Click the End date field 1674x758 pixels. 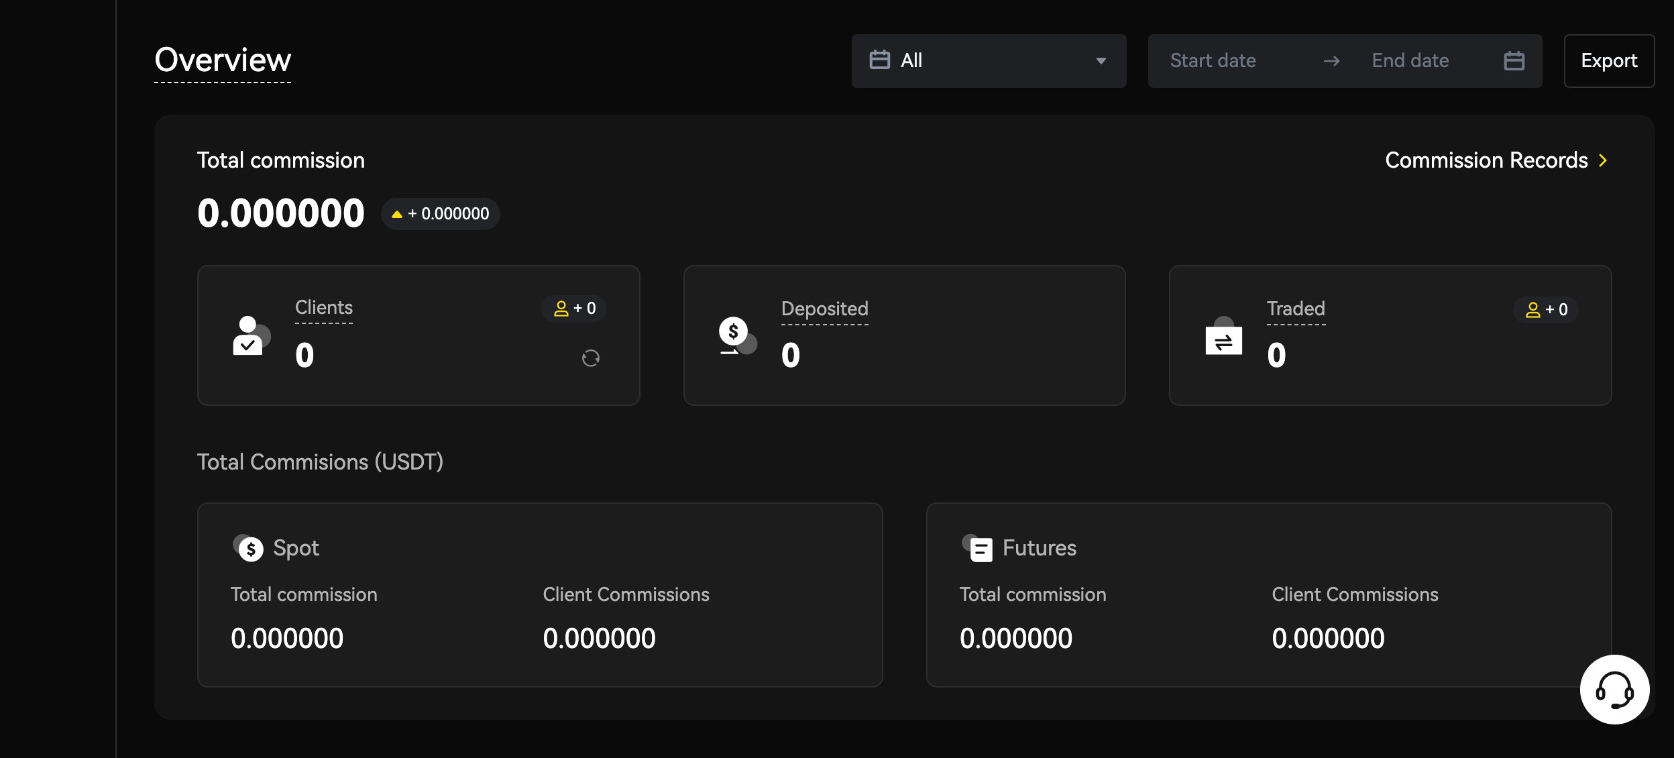(1410, 61)
